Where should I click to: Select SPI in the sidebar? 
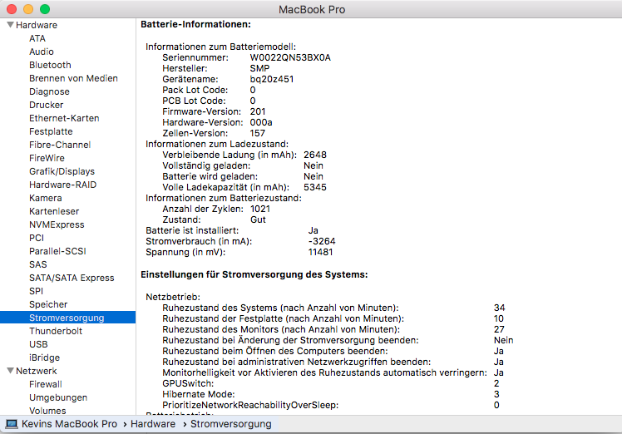click(x=36, y=291)
